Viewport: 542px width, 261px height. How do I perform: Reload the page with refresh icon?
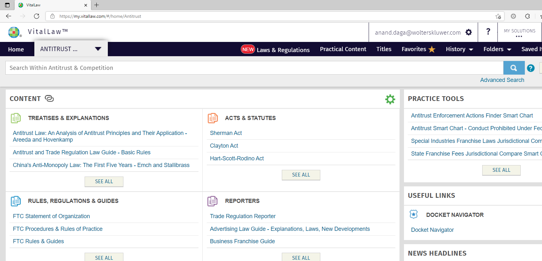(x=37, y=16)
